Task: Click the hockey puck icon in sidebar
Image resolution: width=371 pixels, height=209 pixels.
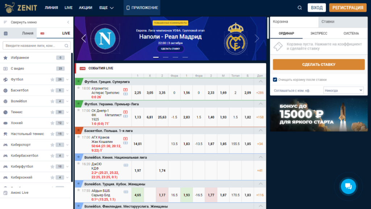Action: [x=5, y=123]
